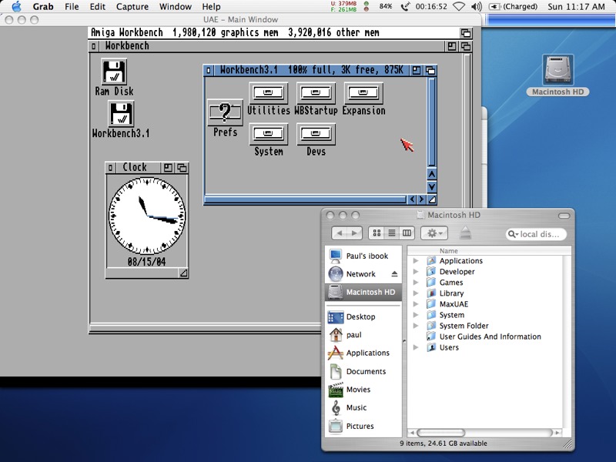Select Paul's ibook in Finder sidebar
This screenshot has width=616, height=462.
click(363, 256)
